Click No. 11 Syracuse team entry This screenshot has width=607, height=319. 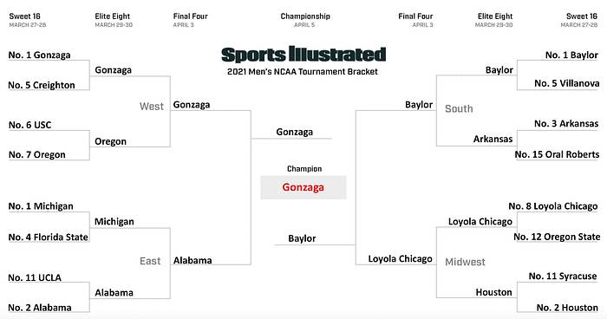(563, 276)
